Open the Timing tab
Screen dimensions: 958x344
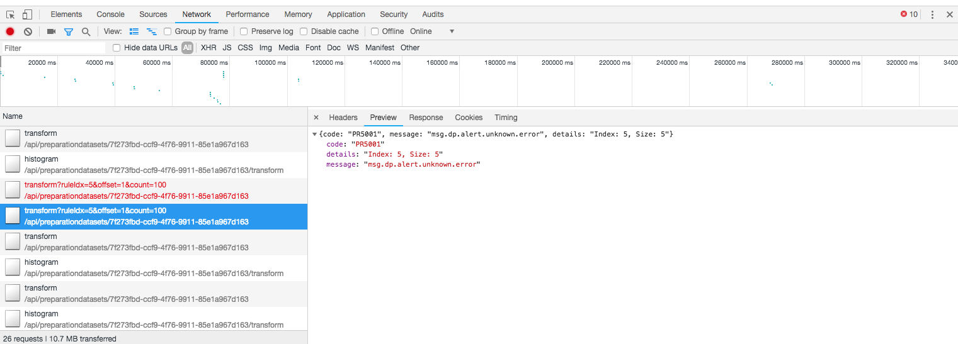506,118
